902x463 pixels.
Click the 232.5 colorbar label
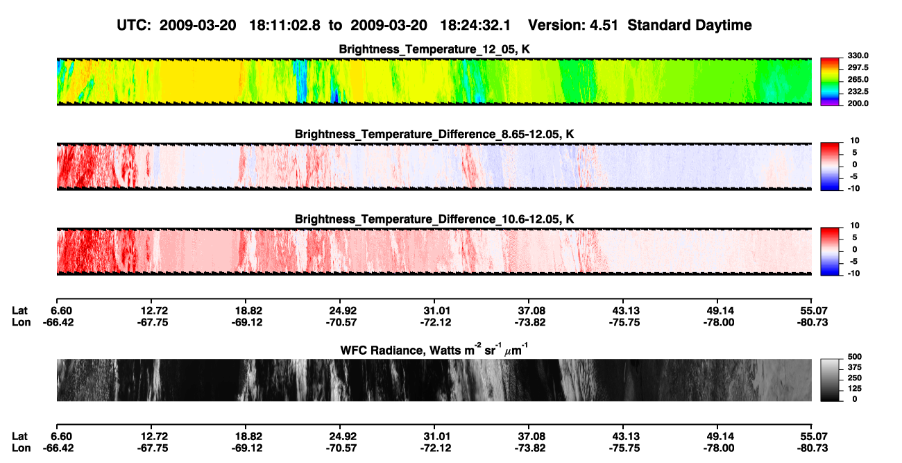coord(858,91)
